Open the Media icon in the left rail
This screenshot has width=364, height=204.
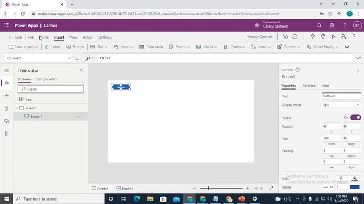6,121
